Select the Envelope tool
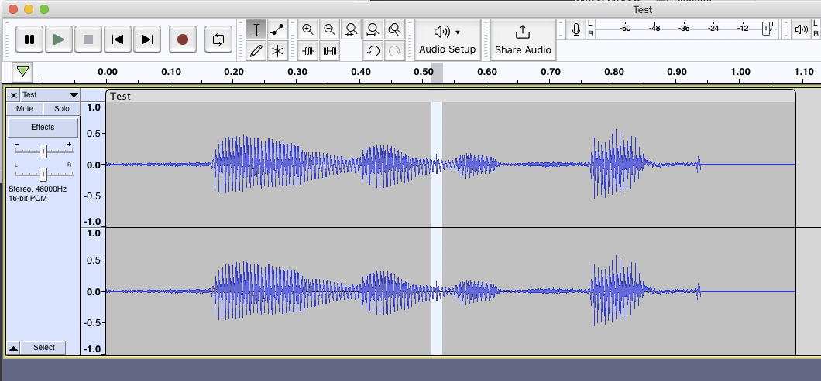 coord(278,29)
